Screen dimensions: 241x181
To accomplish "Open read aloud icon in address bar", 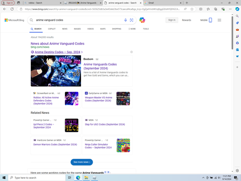I will [185, 9].
